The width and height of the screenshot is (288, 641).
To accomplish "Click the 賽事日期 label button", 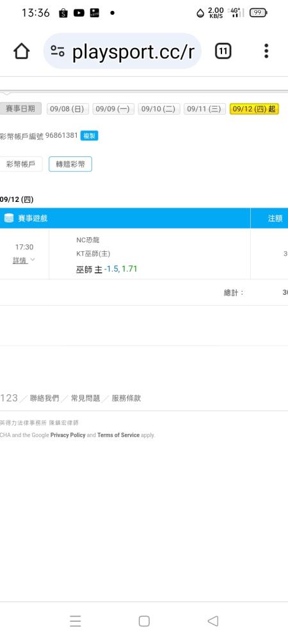I will (x=20, y=109).
